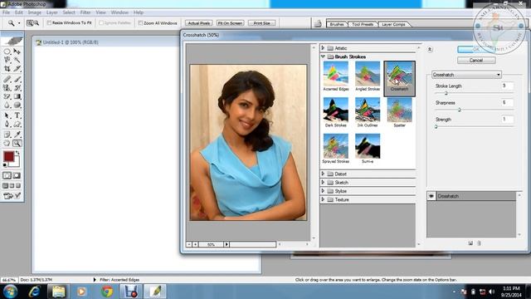
Task: Expand the Distort filter folder
Action: pos(323,174)
